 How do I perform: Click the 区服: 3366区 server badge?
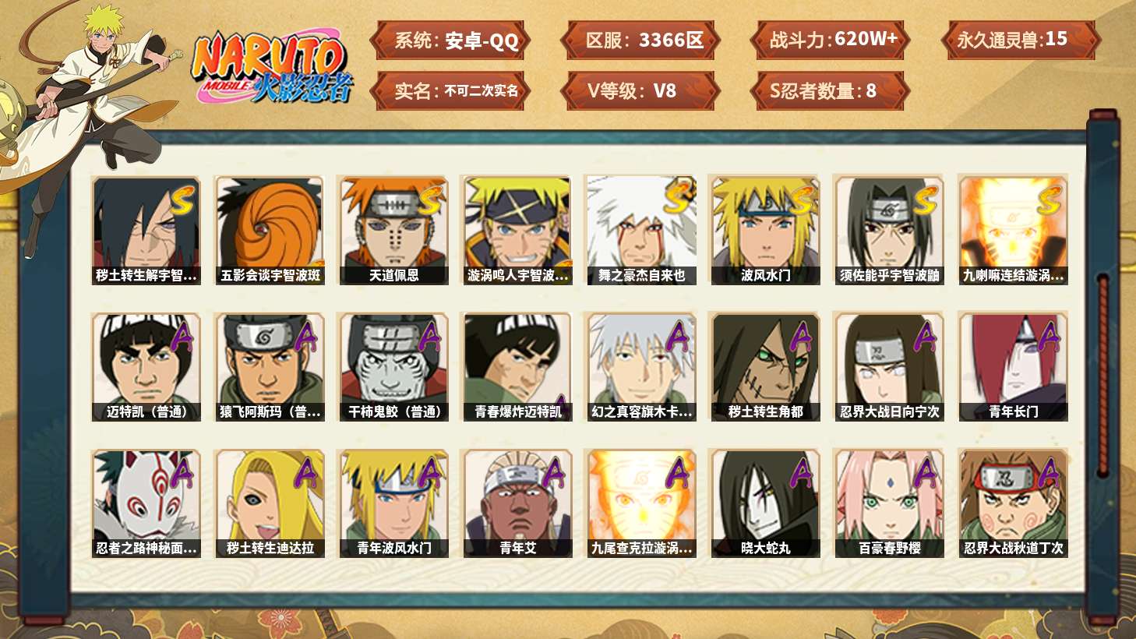(x=640, y=41)
